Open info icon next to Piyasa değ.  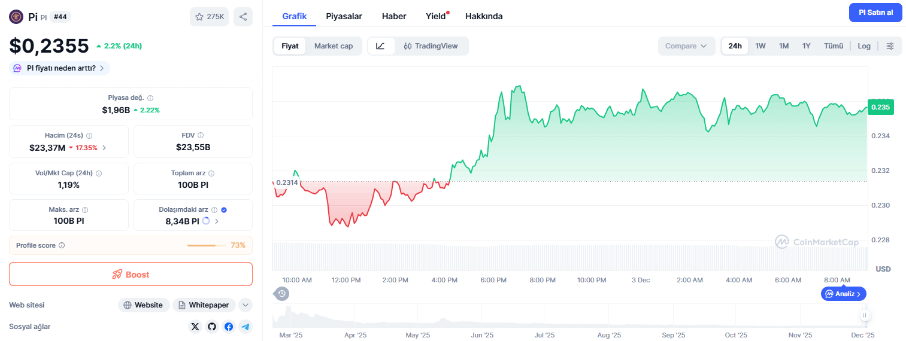coord(150,98)
